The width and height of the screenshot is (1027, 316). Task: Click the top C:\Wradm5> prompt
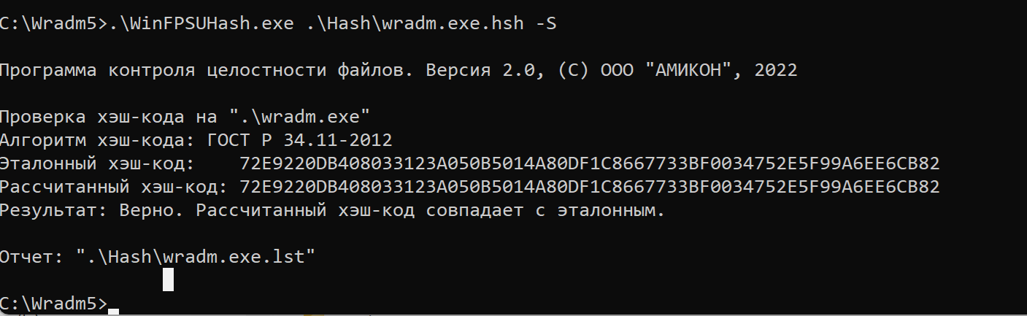[x=53, y=23]
